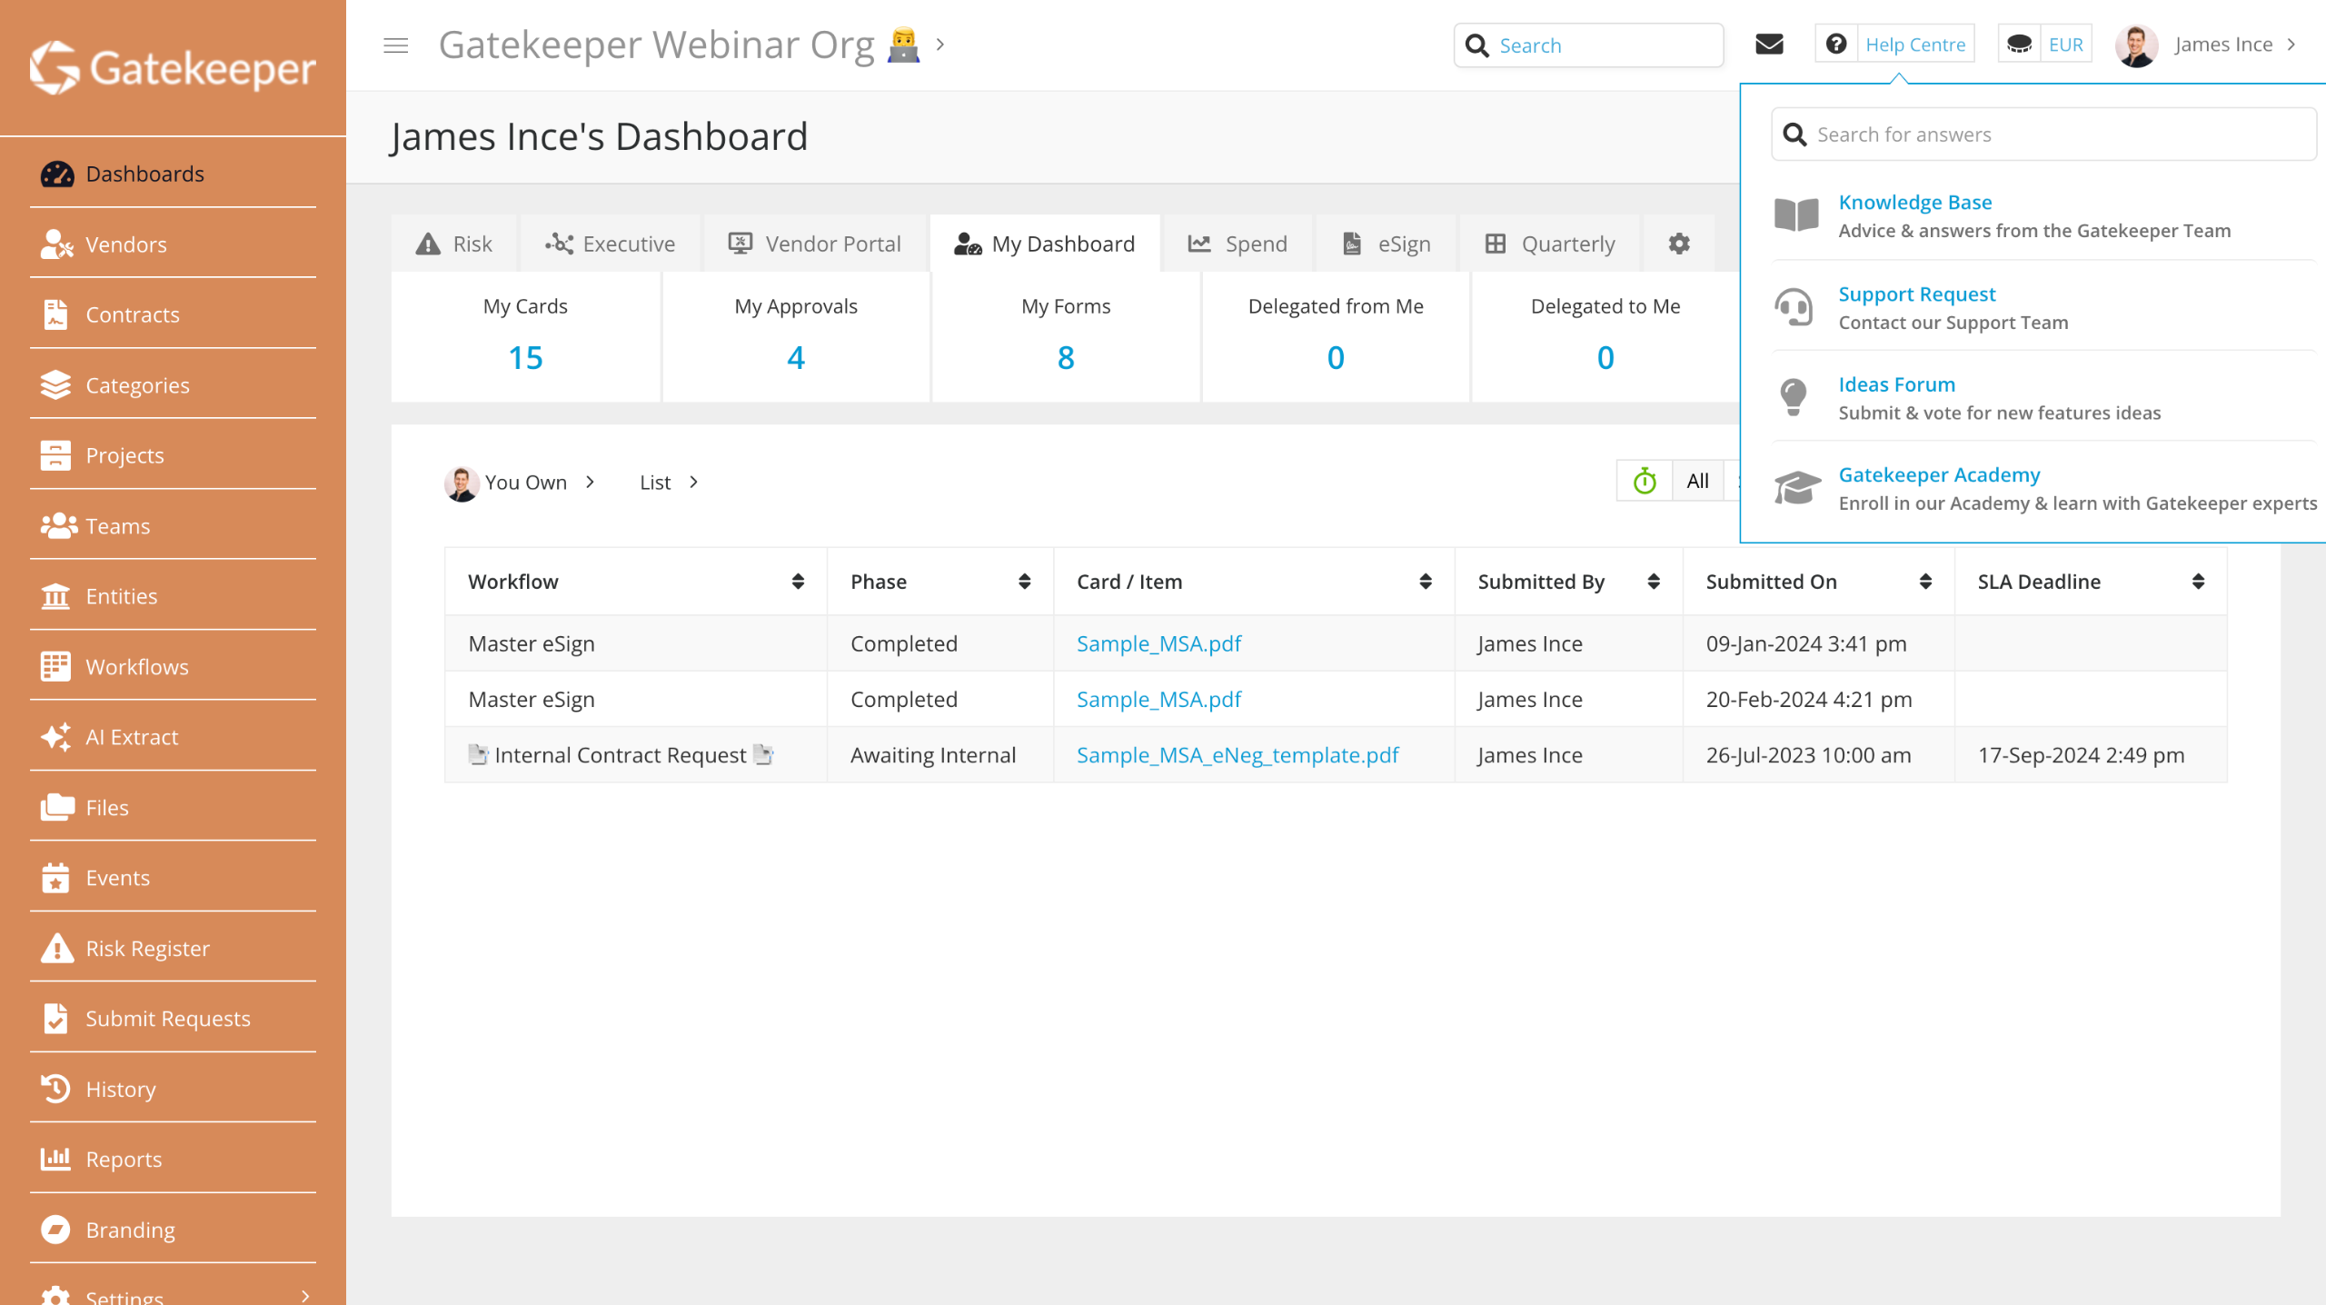Open Risk Register in sidebar
The image size is (2326, 1305).
click(147, 948)
